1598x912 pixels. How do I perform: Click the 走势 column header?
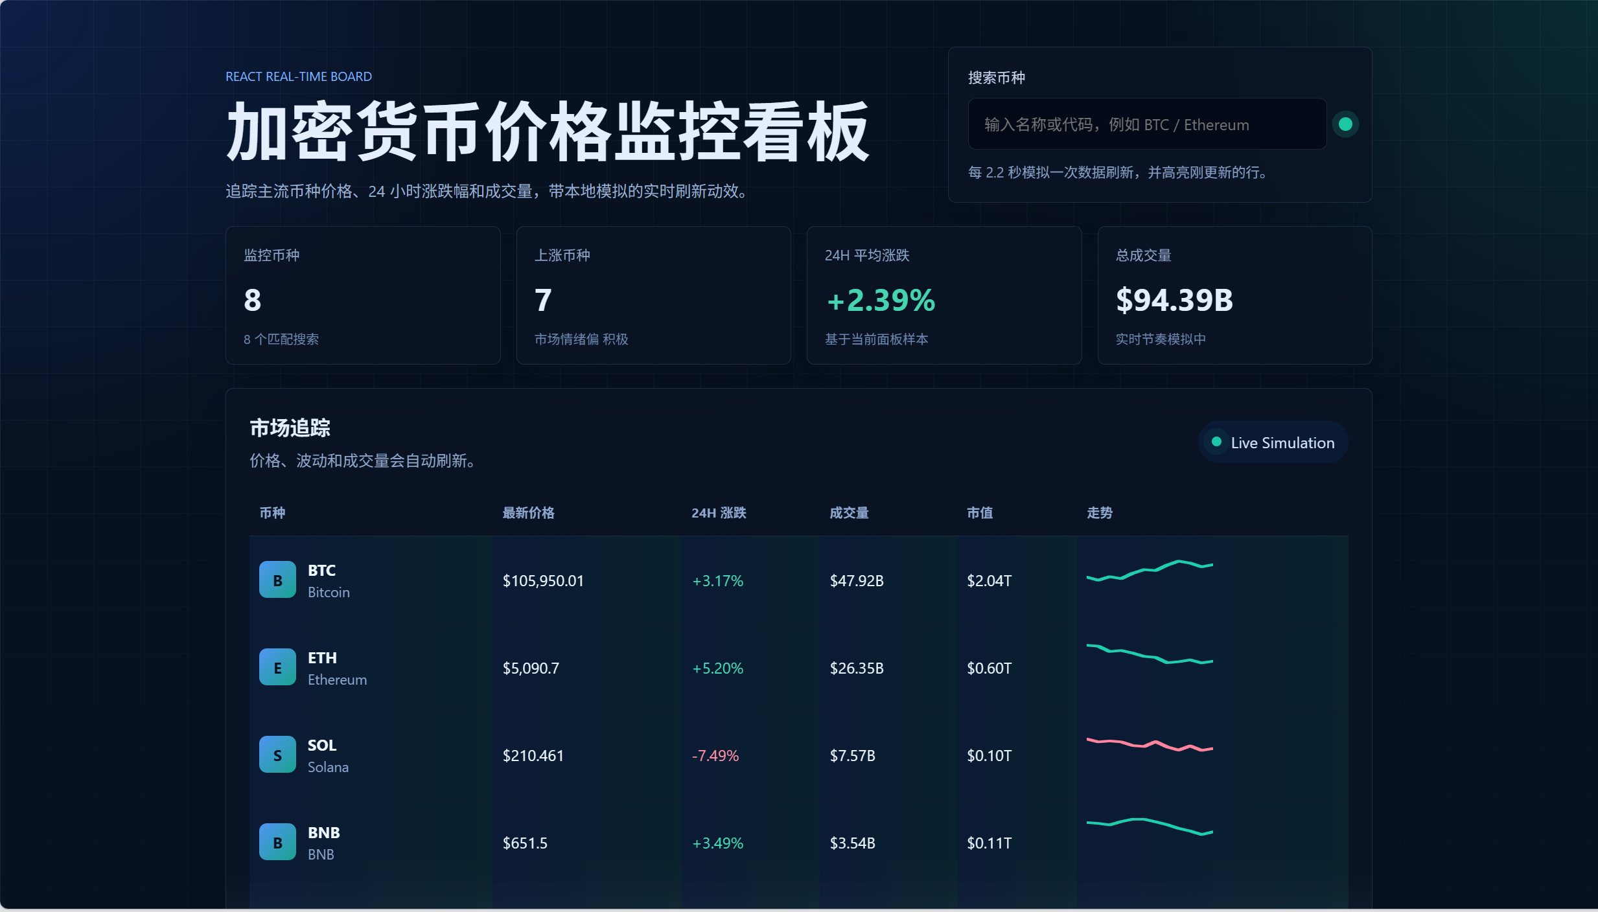[1100, 513]
